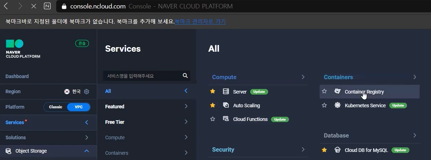Click the Cloud DB for MySQL icon
The height and width of the screenshot is (160, 431).
point(337,150)
